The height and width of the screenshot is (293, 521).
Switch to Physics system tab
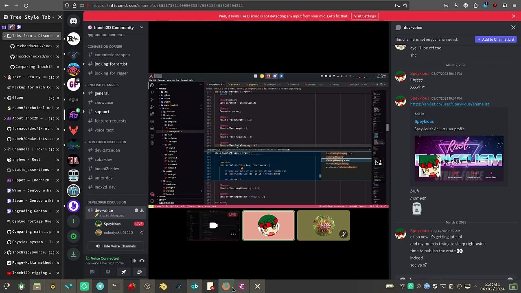click(32, 242)
